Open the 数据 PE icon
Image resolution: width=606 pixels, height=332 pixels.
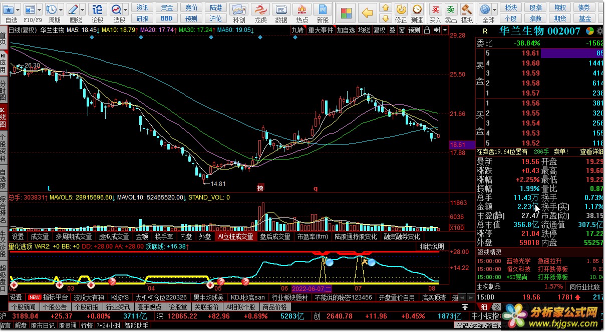tap(281, 9)
